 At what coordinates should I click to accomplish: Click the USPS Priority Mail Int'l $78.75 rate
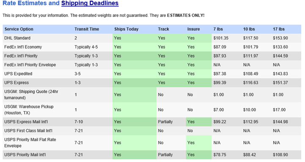tap(220, 155)
